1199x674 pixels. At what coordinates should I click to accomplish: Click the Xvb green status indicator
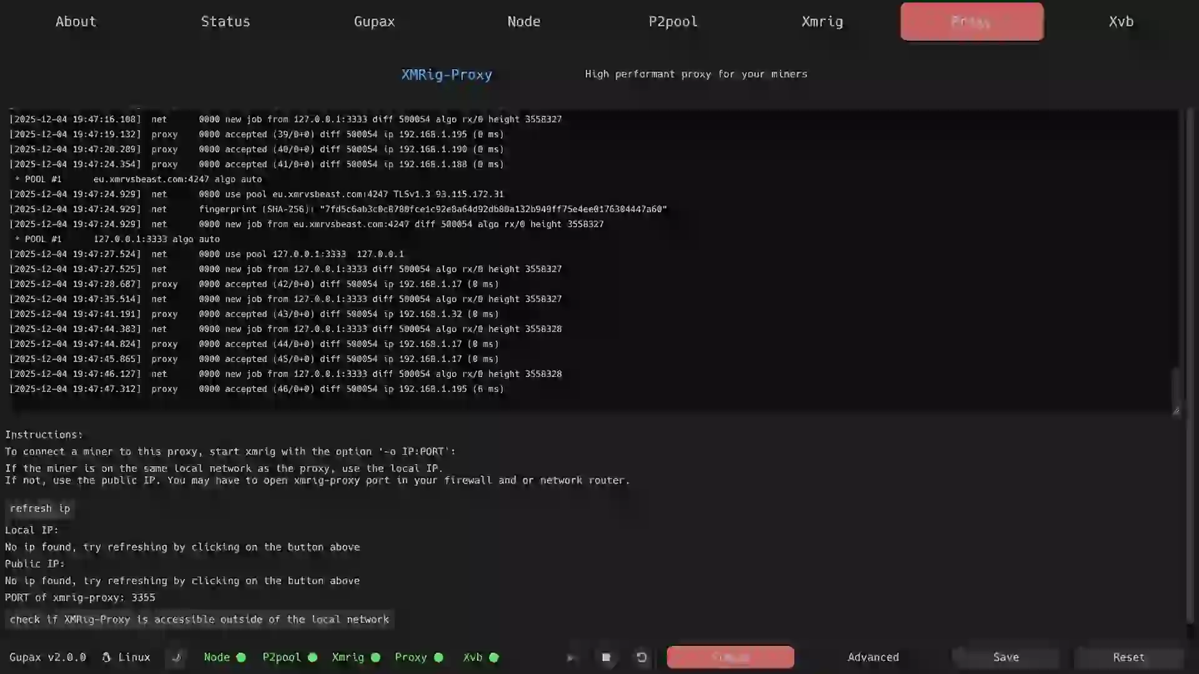point(493,657)
